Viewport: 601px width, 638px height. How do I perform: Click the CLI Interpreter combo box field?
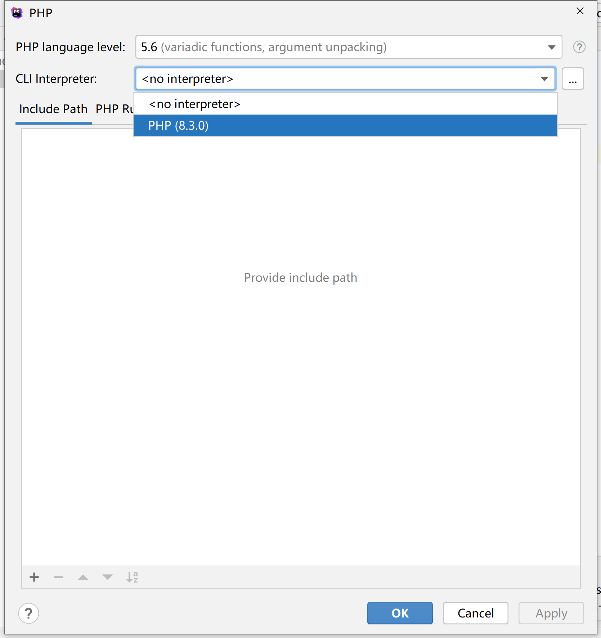pyautogui.click(x=345, y=79)
